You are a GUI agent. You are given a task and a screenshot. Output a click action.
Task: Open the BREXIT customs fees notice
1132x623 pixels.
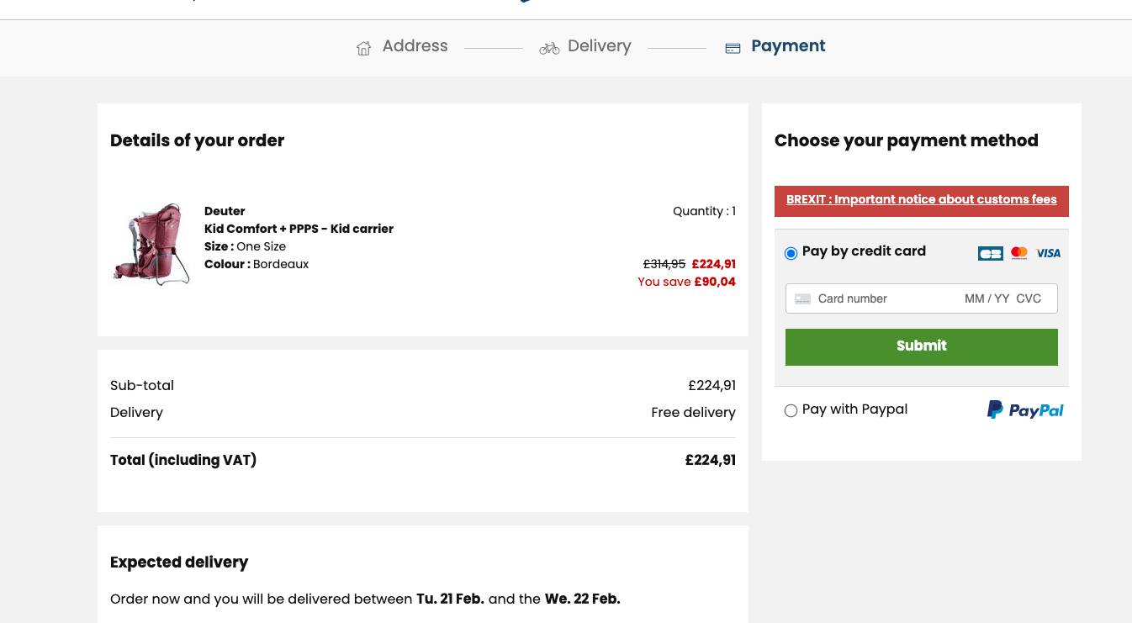[x=921, y=200]
